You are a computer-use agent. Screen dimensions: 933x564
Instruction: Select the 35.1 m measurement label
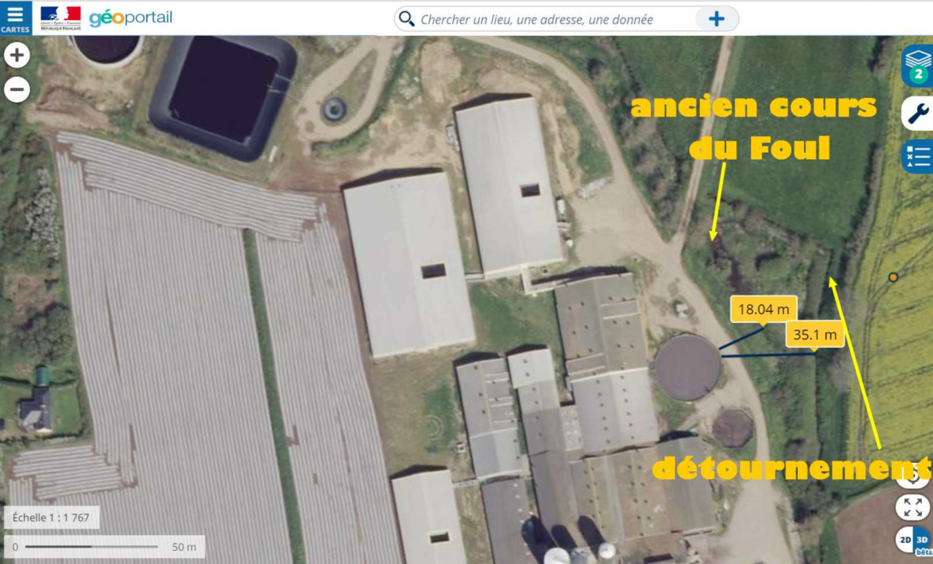815,335
